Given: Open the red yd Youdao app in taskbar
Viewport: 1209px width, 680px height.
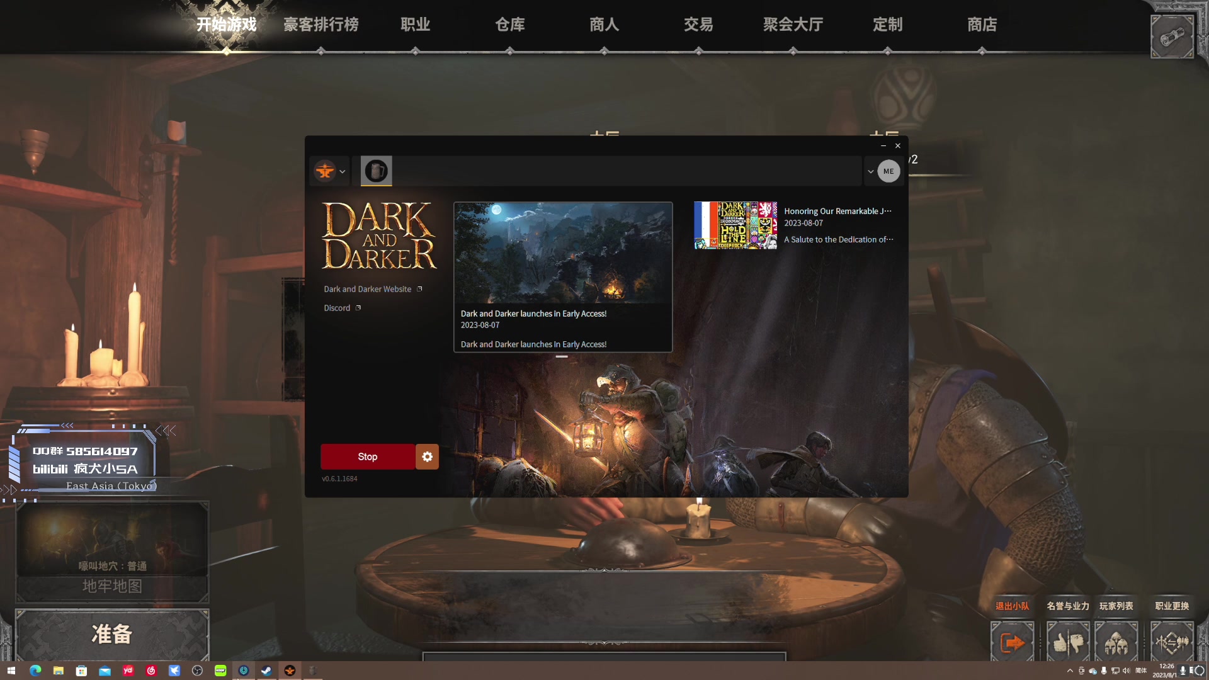Looking at the screenshot, I should [x=128, y=671].
